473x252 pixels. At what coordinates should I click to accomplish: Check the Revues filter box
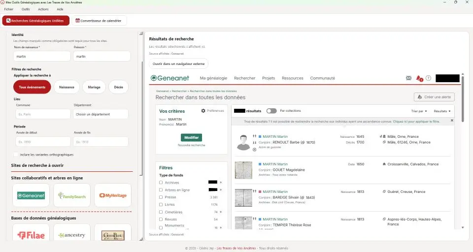coord(161,219)
